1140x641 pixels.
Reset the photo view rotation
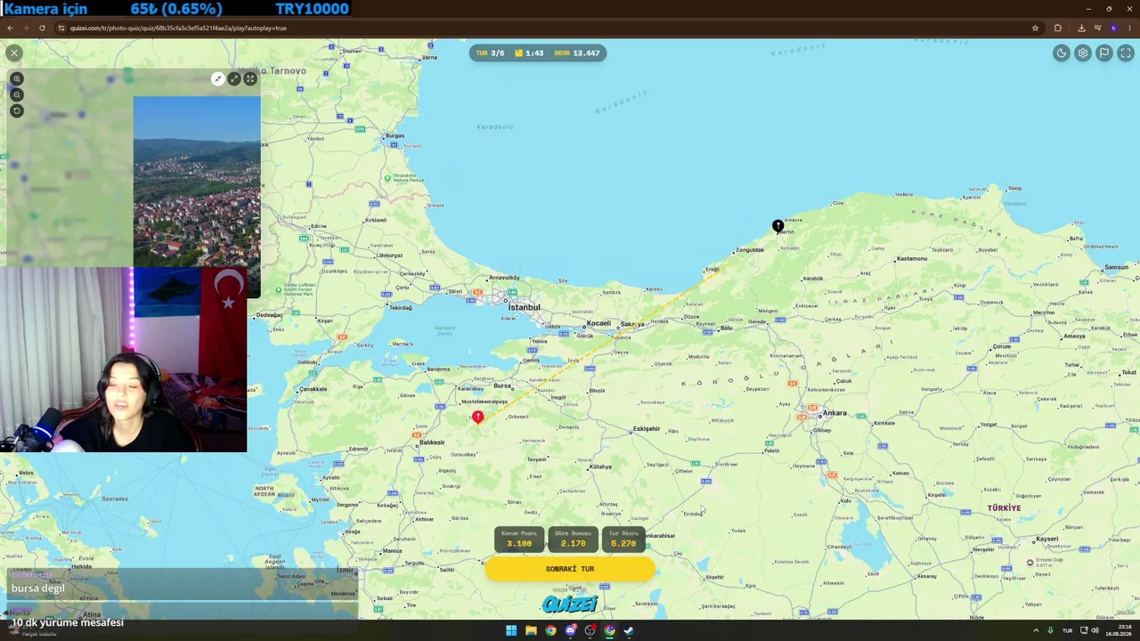point(16,110)
